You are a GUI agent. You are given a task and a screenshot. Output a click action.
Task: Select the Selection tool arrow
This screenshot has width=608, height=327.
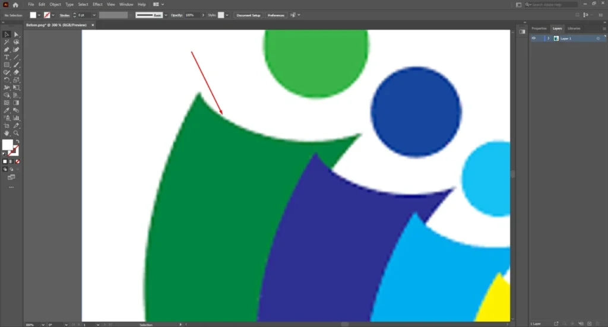[x=7, y=34]
